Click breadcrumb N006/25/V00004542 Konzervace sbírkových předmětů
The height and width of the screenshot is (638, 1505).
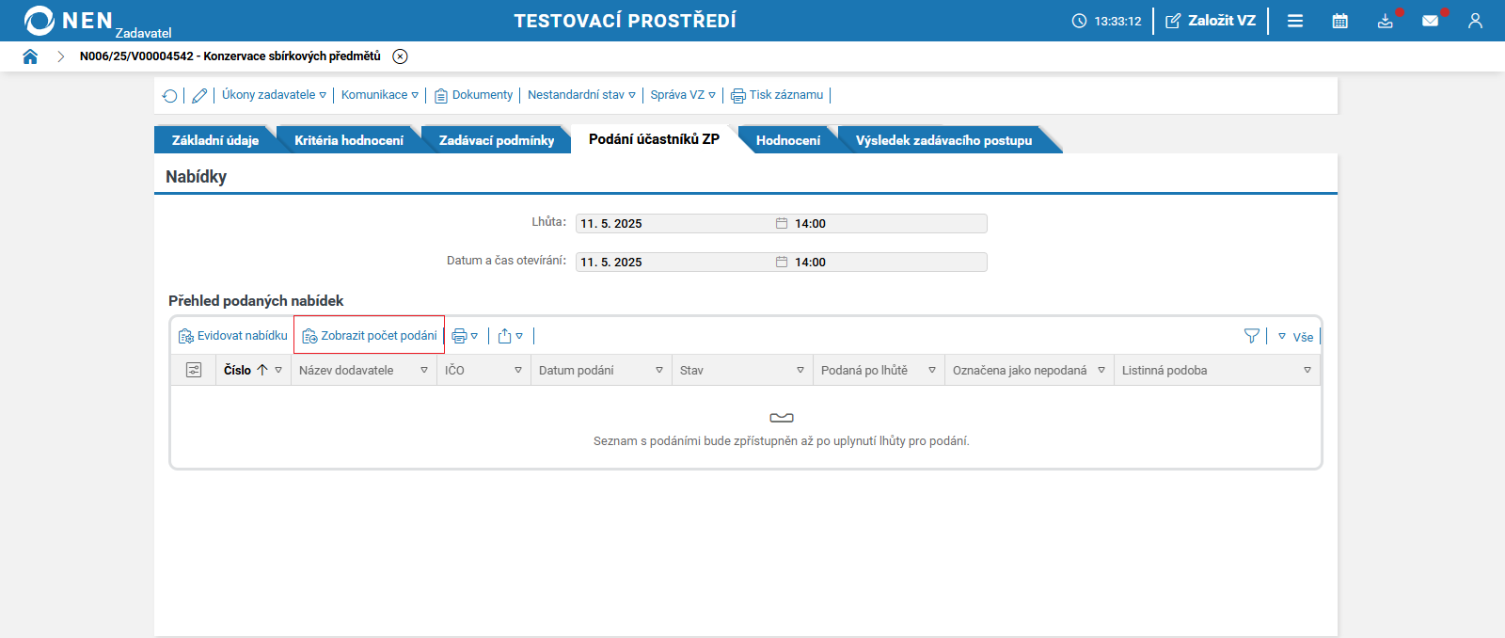coord(230,56)
